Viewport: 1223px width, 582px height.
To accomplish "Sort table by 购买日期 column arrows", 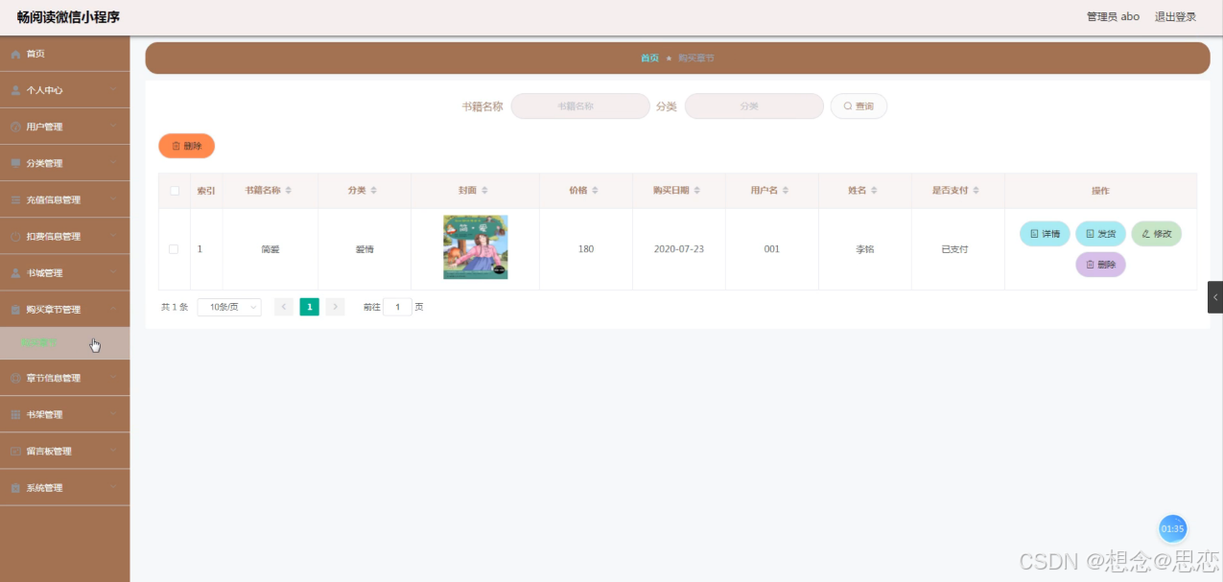I will 696,191.
